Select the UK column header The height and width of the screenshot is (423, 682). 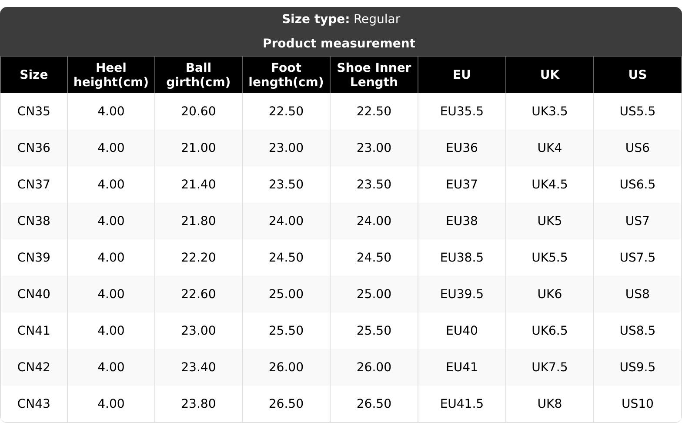[549, 75]
